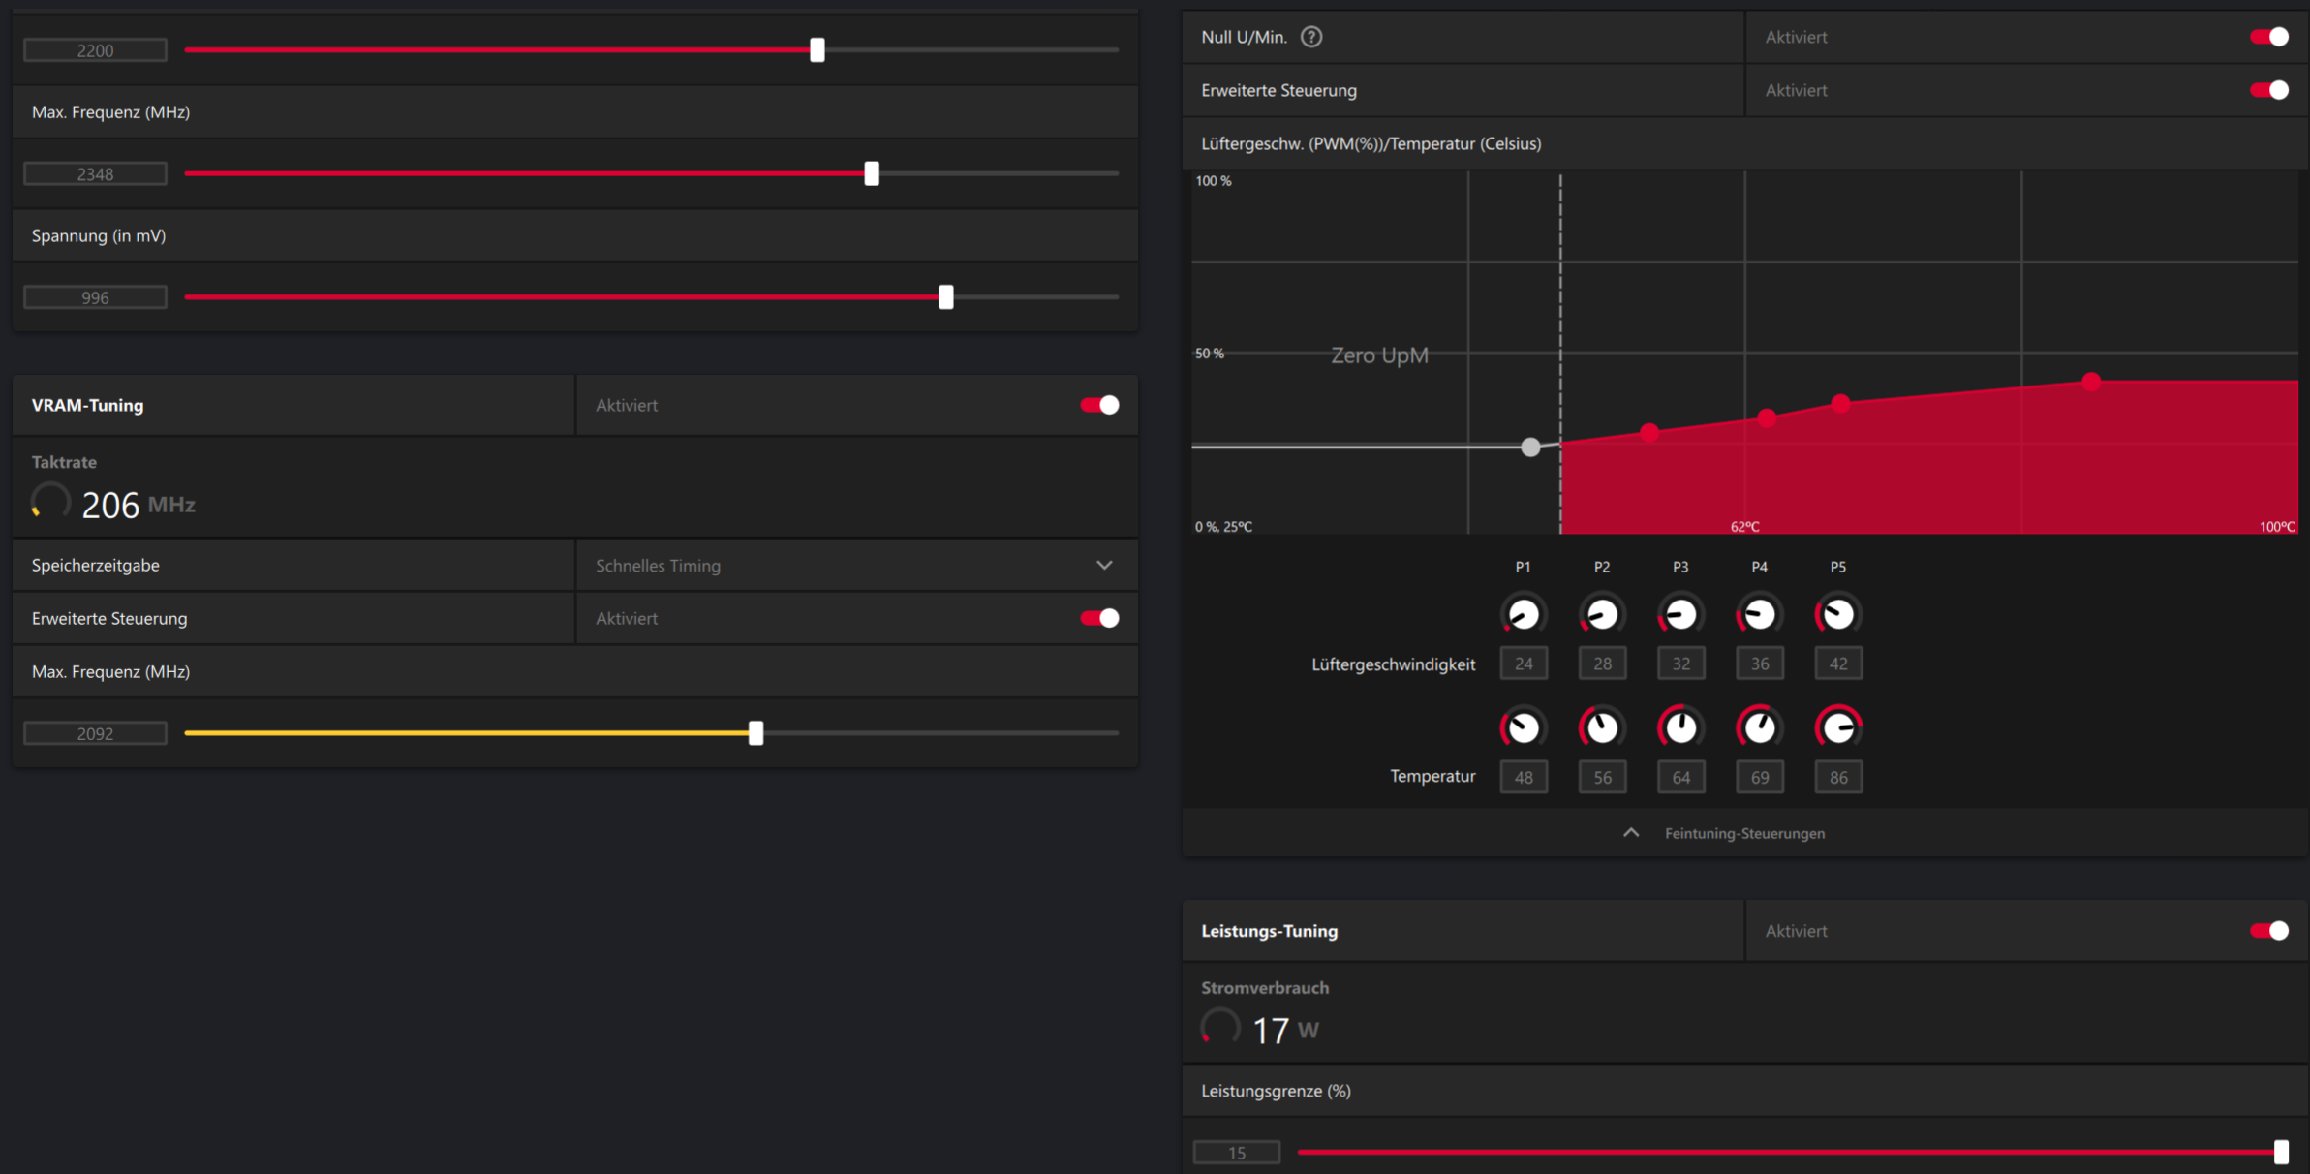Screen dimensions: 2310x1174
Task: Click the Null U/Min. help question icon
Action: click(1310, 37)
